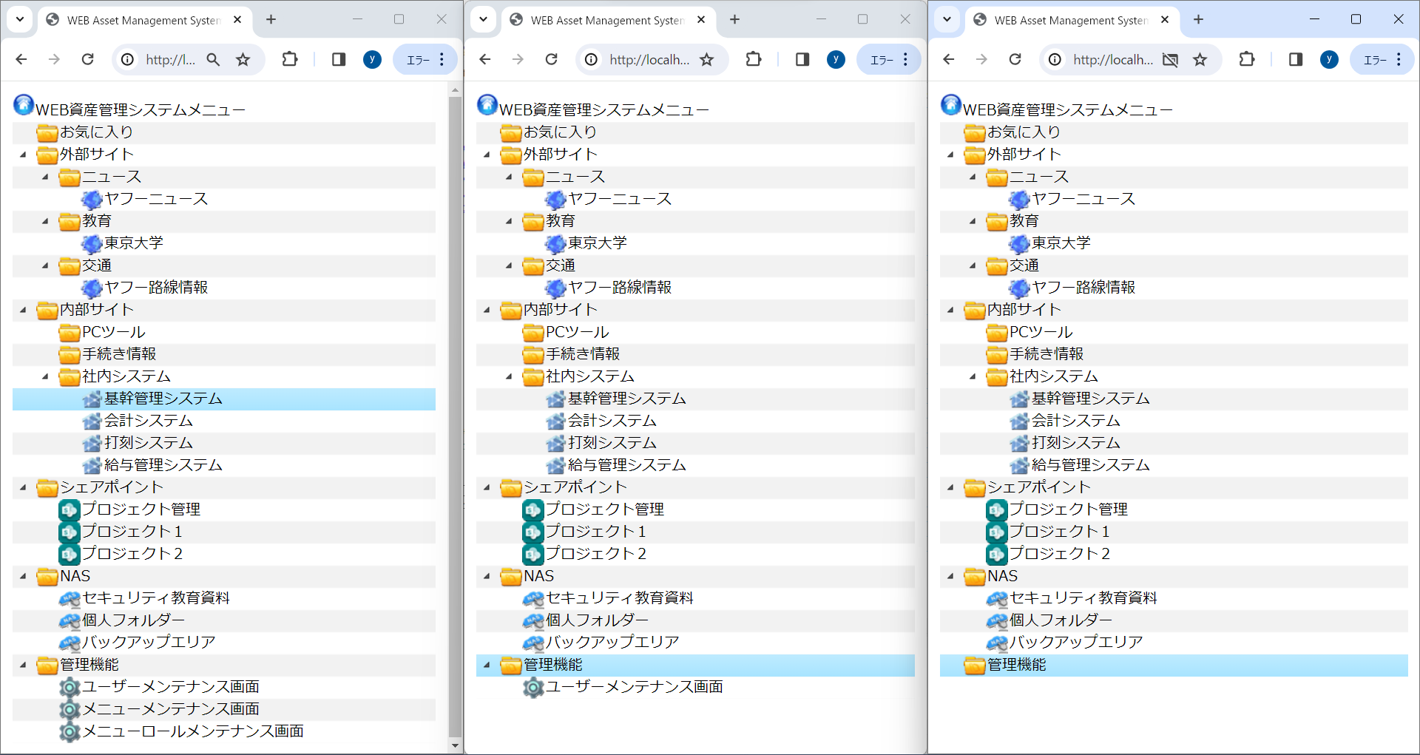Reload the page in the left window
The image size is (1420, 755).
click(87, 60)
